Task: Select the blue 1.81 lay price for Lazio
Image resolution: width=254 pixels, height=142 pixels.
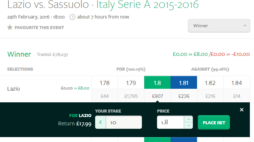Action: (x=184, y=83)
